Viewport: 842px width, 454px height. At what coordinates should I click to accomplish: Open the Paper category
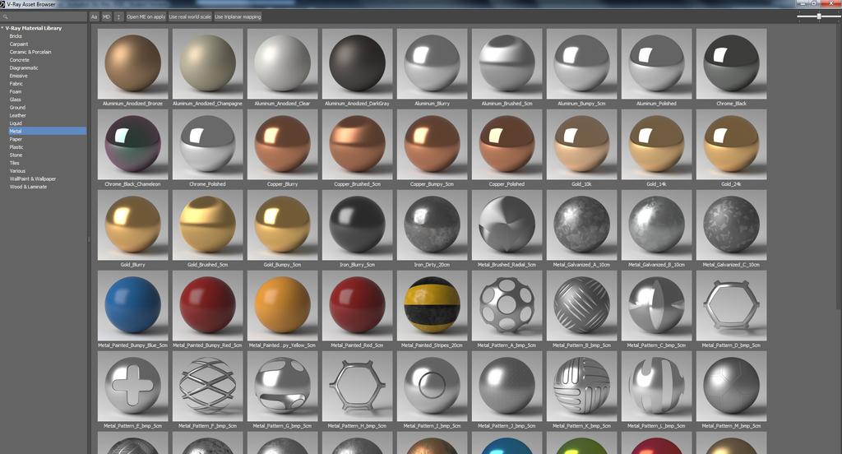16,139
